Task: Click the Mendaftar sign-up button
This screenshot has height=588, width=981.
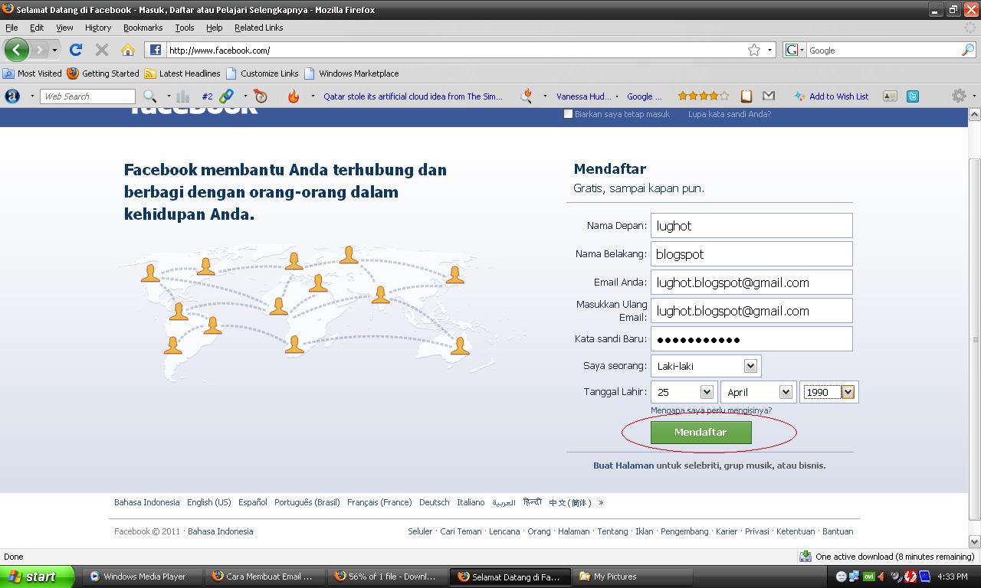Action: click(x=700, y=432)
